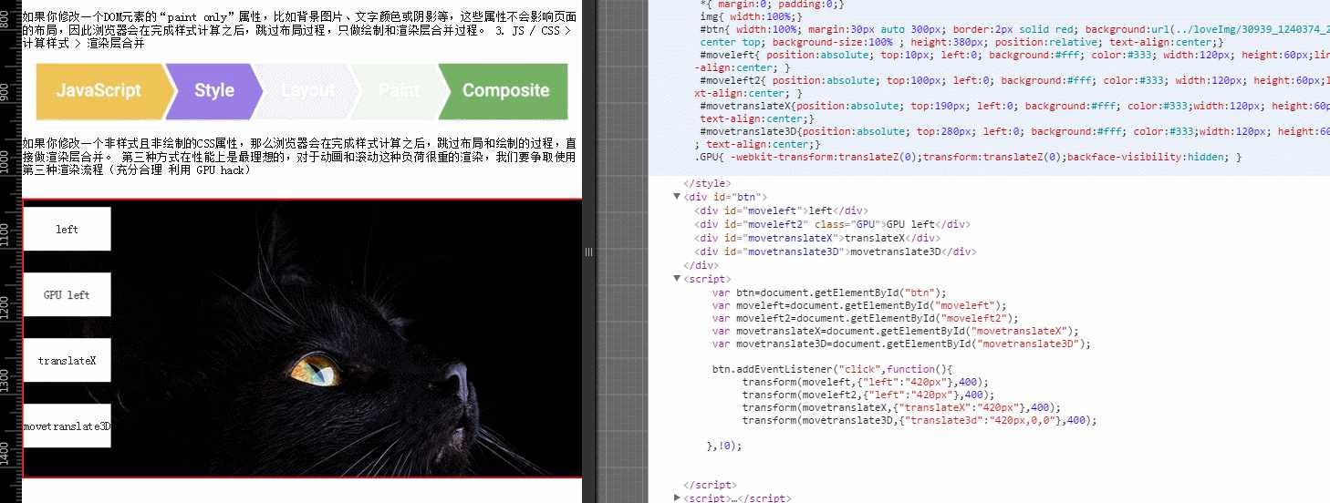Select the closing </style> tag row
1330x503 pixels.
click(x=705, y=183)
